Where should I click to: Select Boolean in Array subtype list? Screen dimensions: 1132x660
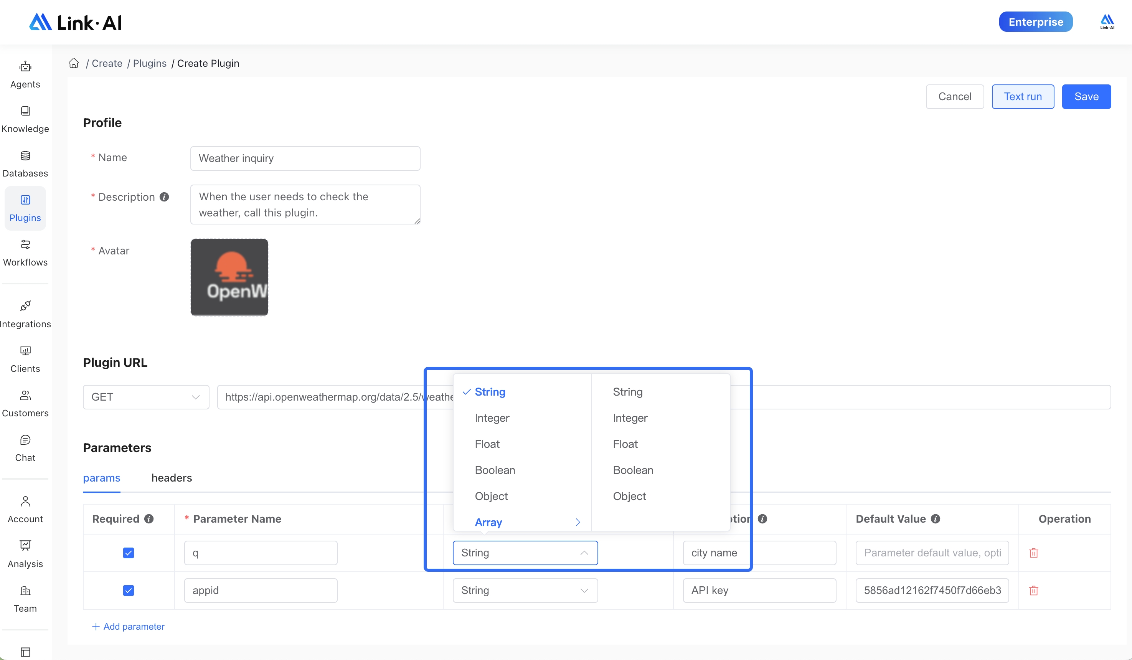[661, 470]
